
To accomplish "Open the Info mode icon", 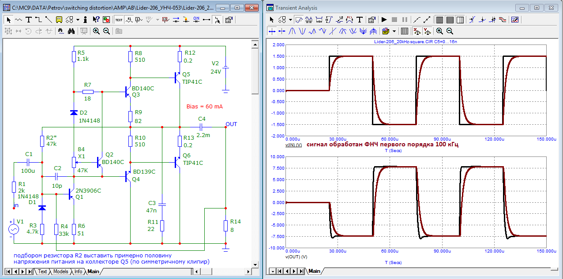I will pos(85,19).
